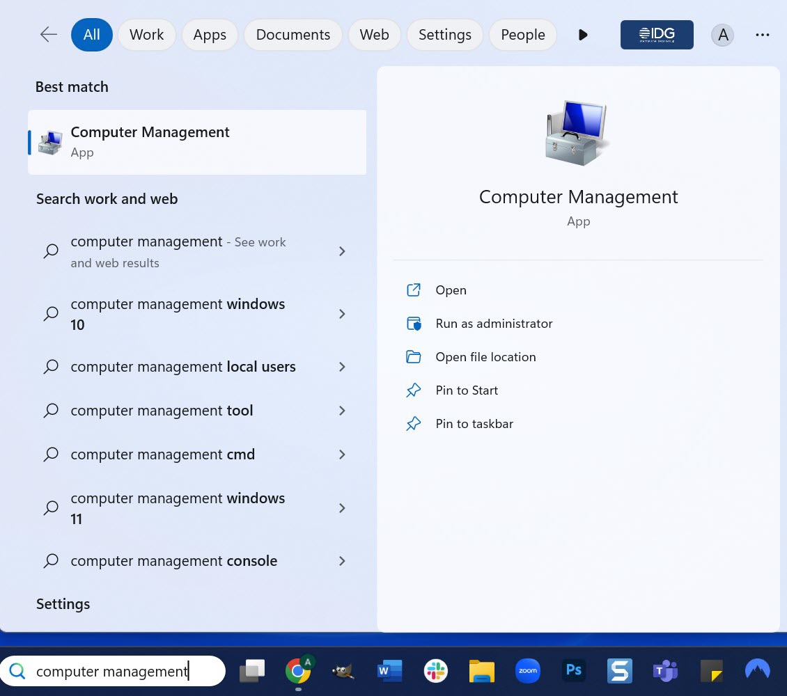Open GIMP from the taskbar
Screen dimensions: 787x696
click(343, 671)
